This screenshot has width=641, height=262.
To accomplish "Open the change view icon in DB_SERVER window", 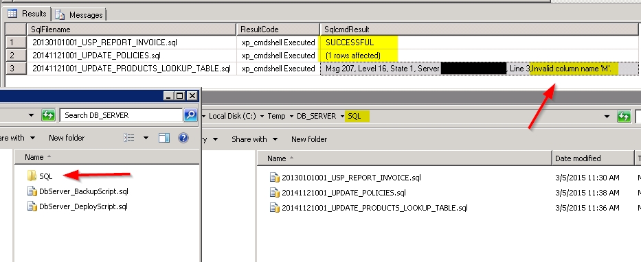I will (x=128, y=138).
